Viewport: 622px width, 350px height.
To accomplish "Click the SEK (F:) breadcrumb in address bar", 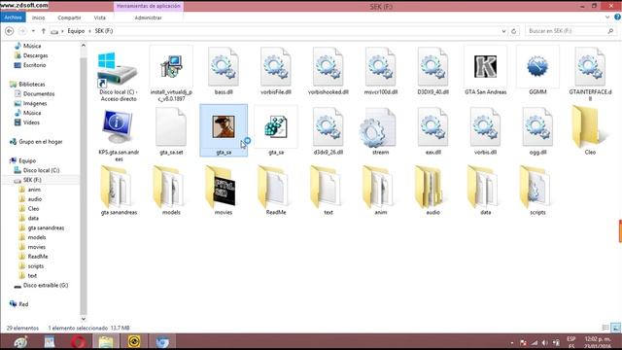I will tap(104, 31).
